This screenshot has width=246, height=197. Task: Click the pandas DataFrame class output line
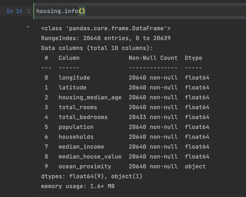click(x=106, y=29)
